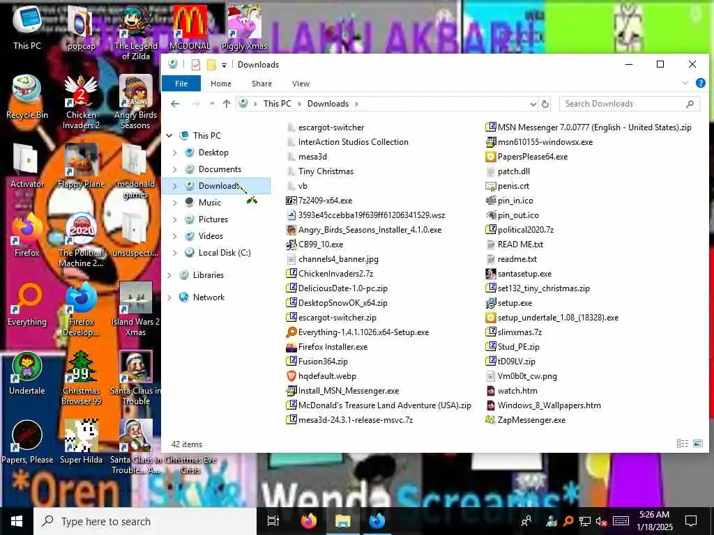714x535 pixels.
Task: Open recent locations dropdown arrow
Action: [212, 104]
